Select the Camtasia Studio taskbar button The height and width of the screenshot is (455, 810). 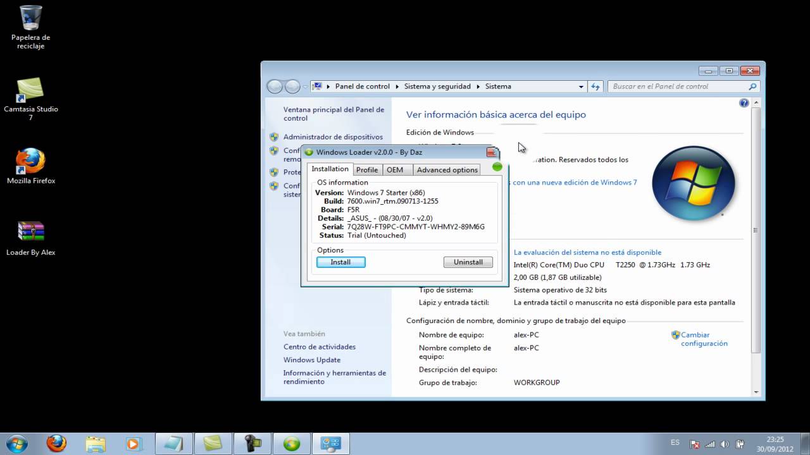pyautogui.click(x=213, y=443)
